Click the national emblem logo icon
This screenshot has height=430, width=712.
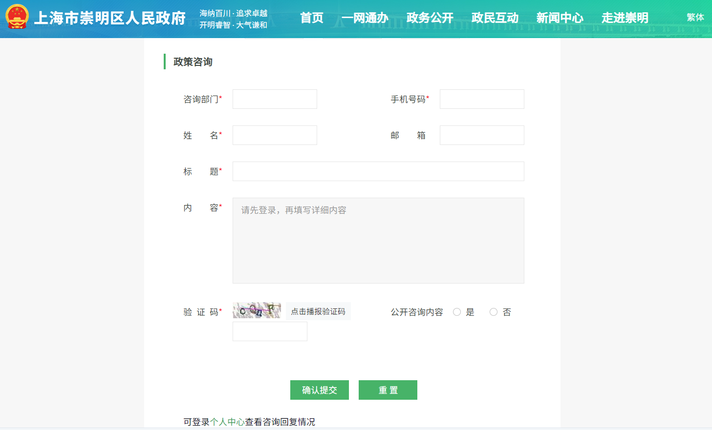[17, 17]
